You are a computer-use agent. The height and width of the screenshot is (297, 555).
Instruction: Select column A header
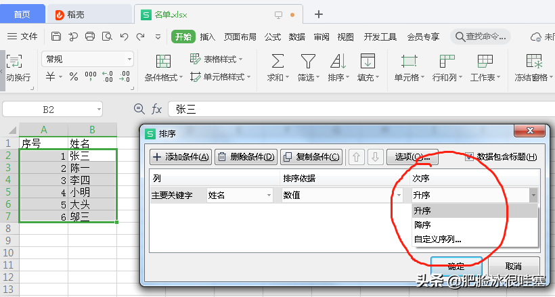coord(43,130)
